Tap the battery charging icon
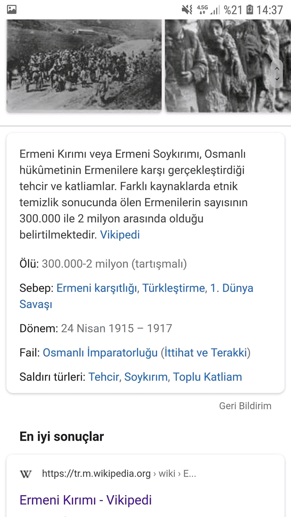Viewport: 291px width, 517px height. [x=249, y=10]
